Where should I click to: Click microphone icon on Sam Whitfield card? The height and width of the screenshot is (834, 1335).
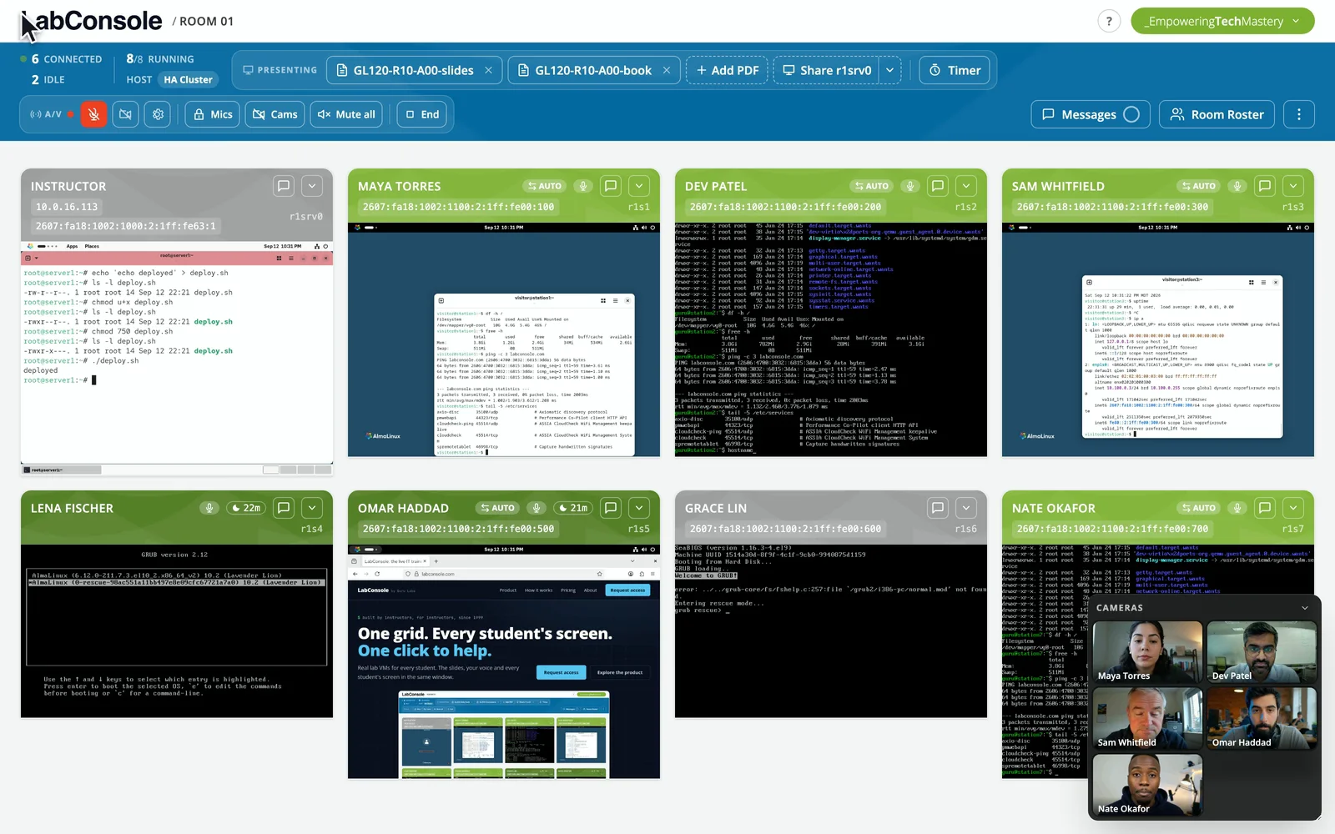pyautogui.click(x=1237, y=186)
